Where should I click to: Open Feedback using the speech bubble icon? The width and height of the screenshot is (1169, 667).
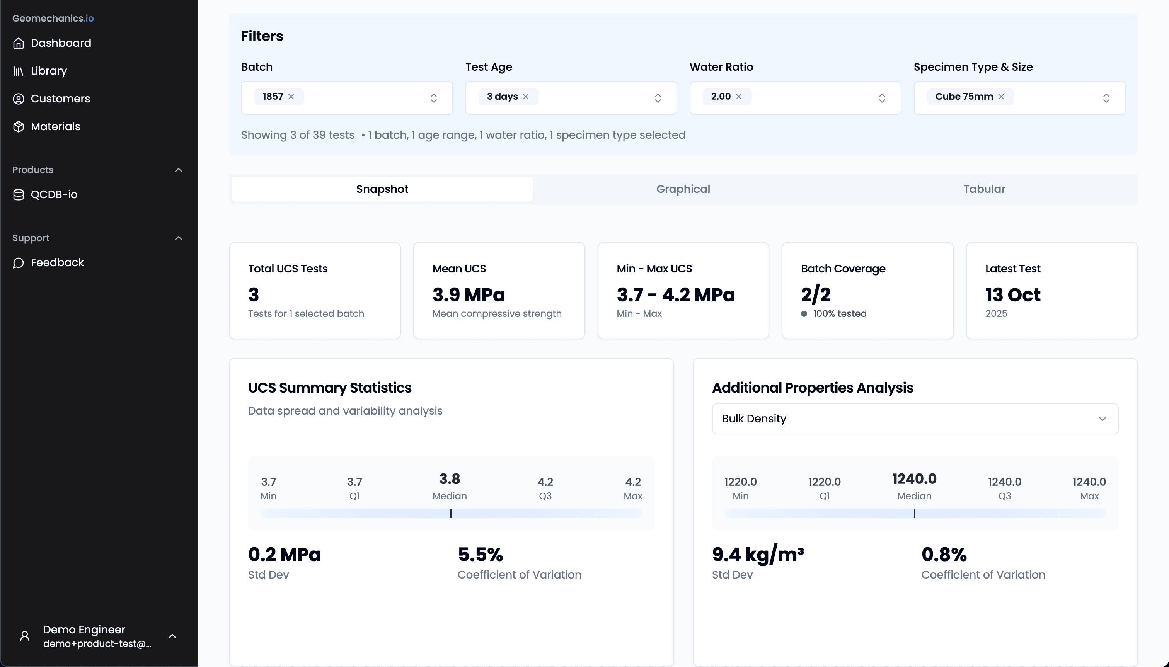tap(19, 262)
